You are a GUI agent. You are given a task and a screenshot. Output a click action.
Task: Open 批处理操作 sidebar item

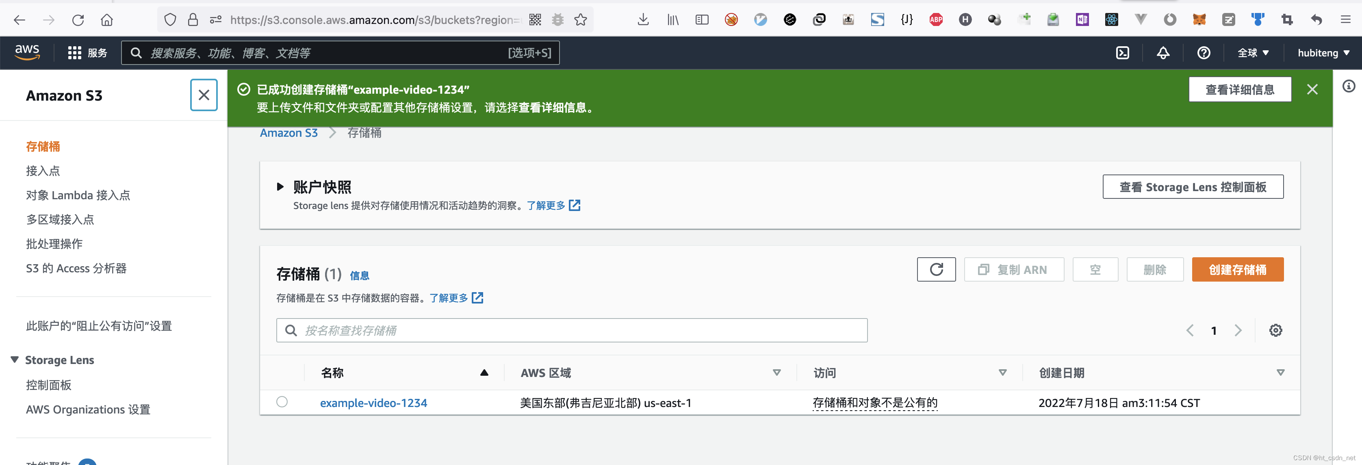tap(54, 243)
